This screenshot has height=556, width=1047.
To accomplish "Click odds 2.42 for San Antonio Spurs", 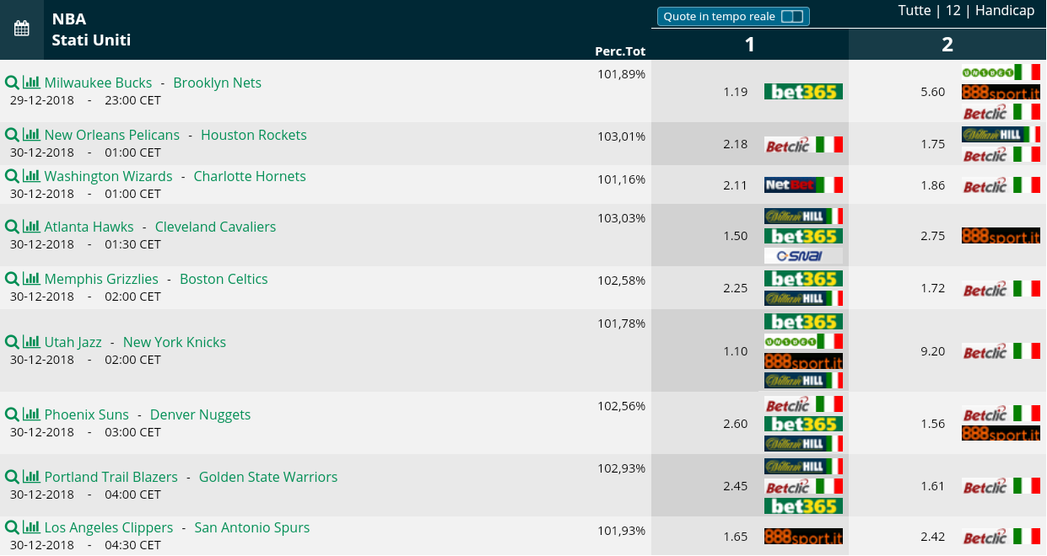I will 933,537.
